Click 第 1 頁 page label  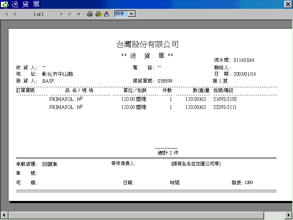tap(220, 81)
